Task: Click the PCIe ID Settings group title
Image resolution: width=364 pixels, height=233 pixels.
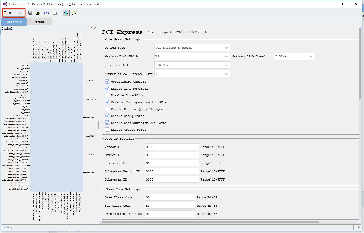Action: tap(119, 139)
